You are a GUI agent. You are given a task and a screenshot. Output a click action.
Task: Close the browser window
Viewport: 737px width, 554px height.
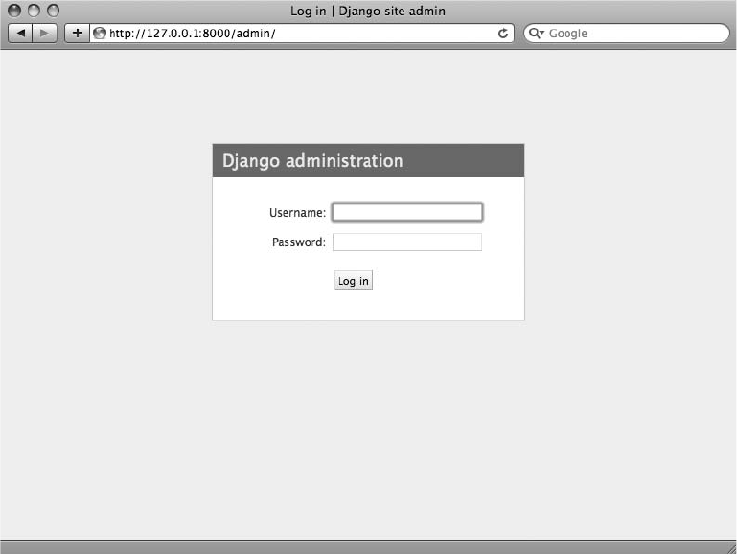[x=14, y=11]
